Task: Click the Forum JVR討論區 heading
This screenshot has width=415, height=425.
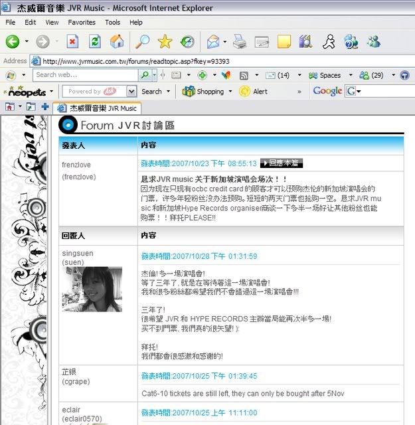Action: [127, 126]
